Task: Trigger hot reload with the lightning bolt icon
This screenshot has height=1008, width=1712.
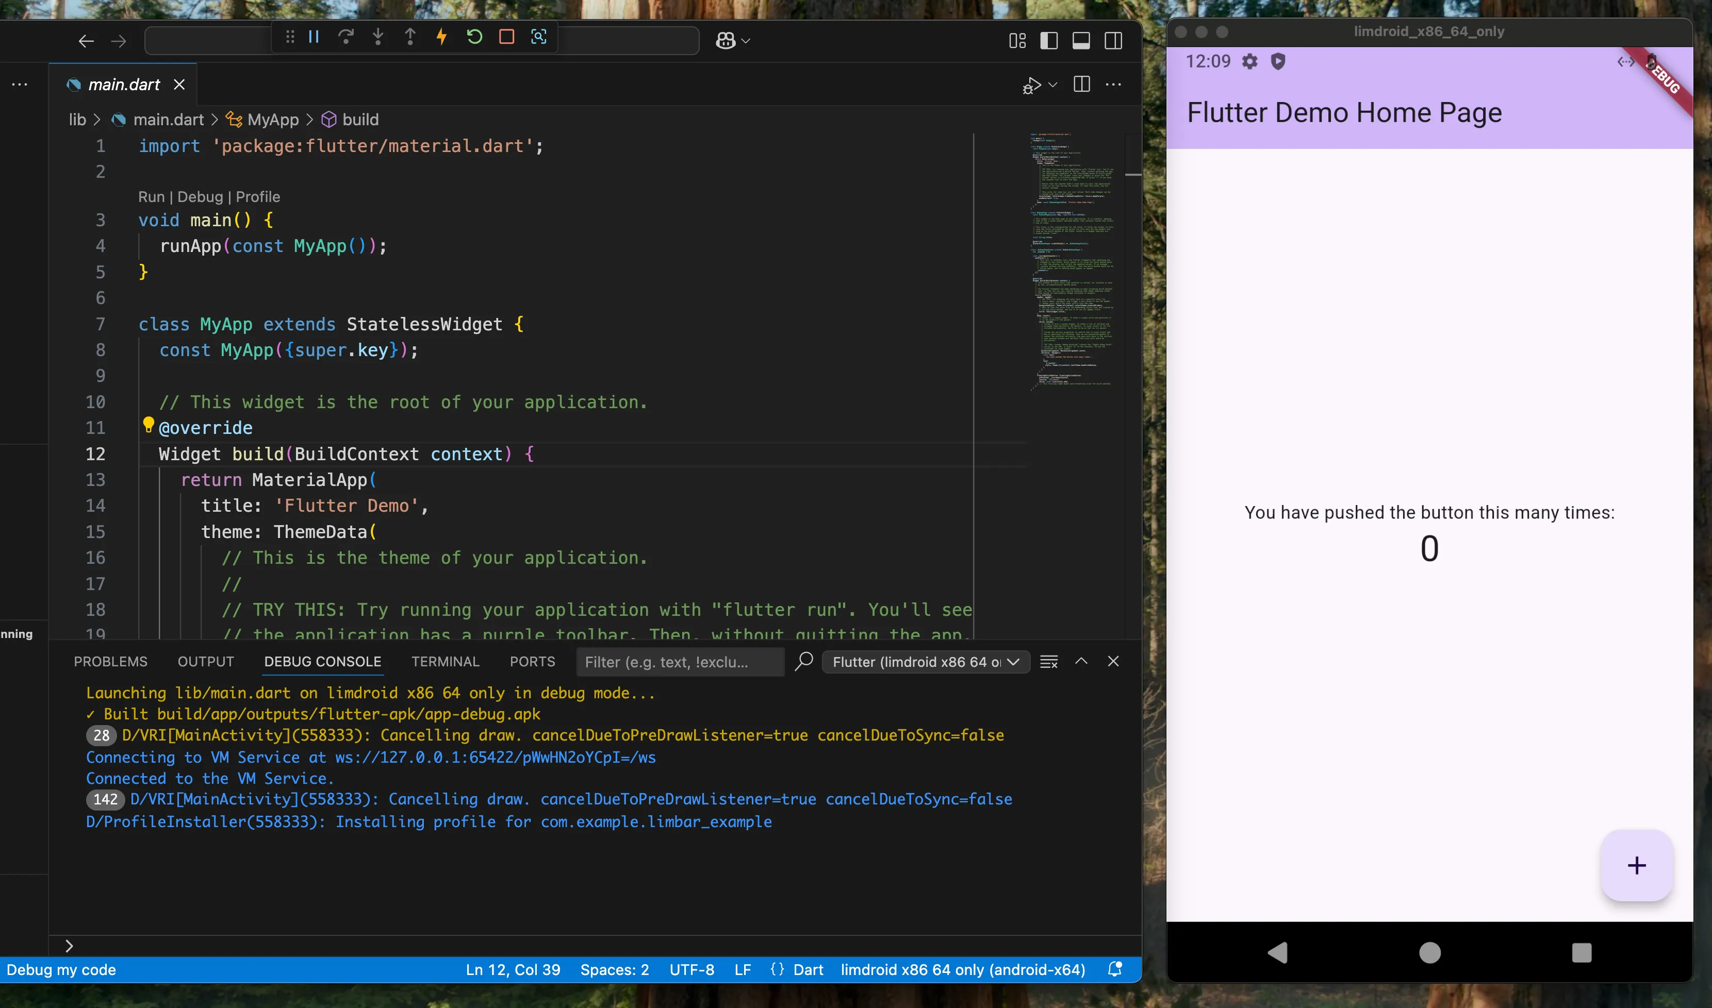Action: pos(442,37)
